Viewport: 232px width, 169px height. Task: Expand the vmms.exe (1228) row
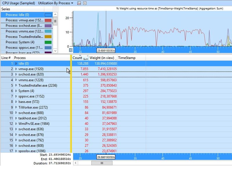click(16, 80)
